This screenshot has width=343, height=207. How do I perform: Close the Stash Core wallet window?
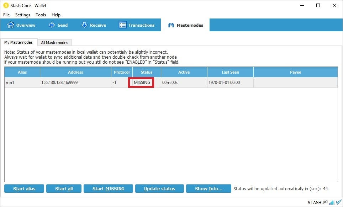(334, 5)
